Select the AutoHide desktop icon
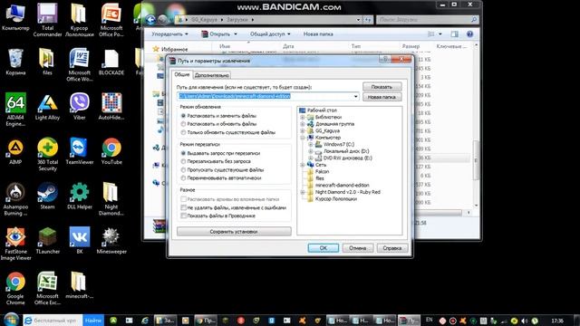 click(111, 107)
